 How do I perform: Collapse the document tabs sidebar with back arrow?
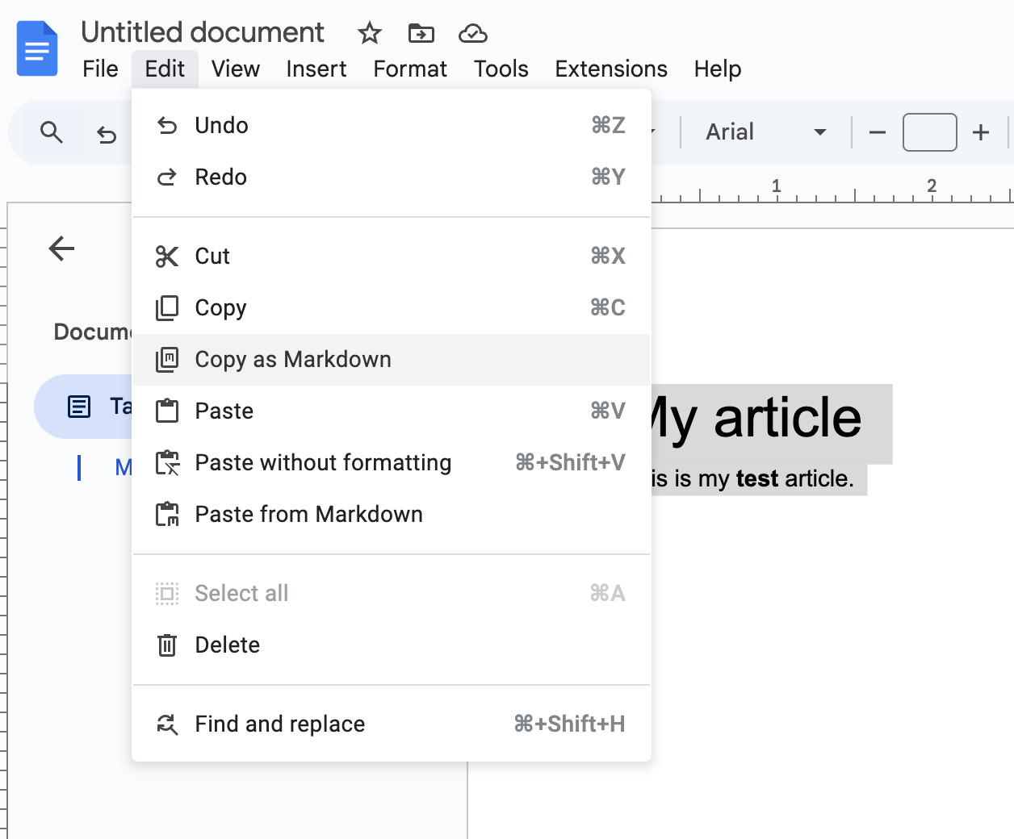click(x=61, y=248)
